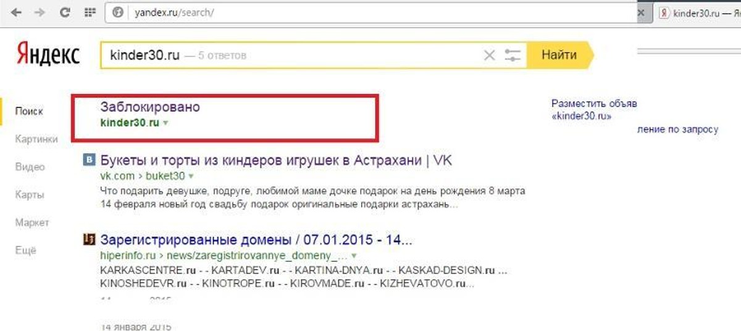The image size is (741, 331).
Task: Clear the search query with the X icon
Action: pos(489,56)
